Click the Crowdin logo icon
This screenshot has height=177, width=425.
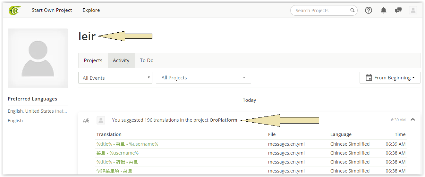pyautogui.click(x=15, y=10)
